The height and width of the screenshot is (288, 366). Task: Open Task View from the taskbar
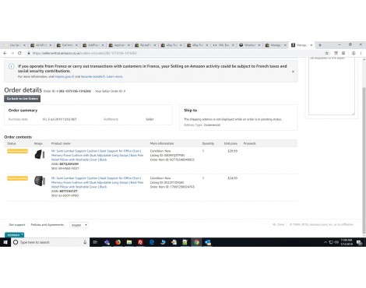pyautogui.click(x=95, y=242)
